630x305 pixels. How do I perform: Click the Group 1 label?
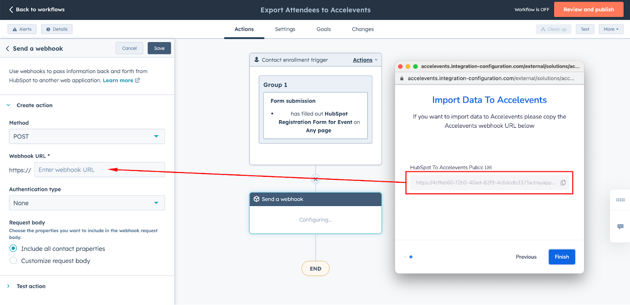coord(275,85)
